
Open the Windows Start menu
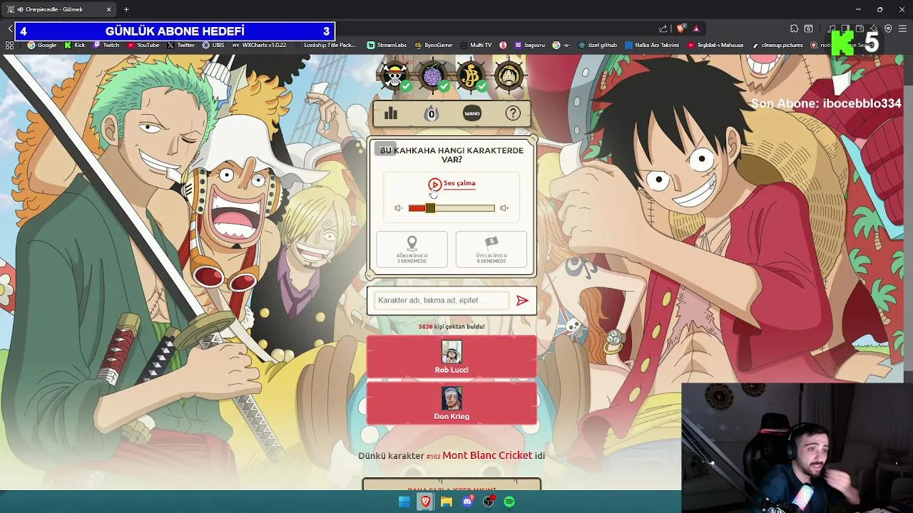404,502
